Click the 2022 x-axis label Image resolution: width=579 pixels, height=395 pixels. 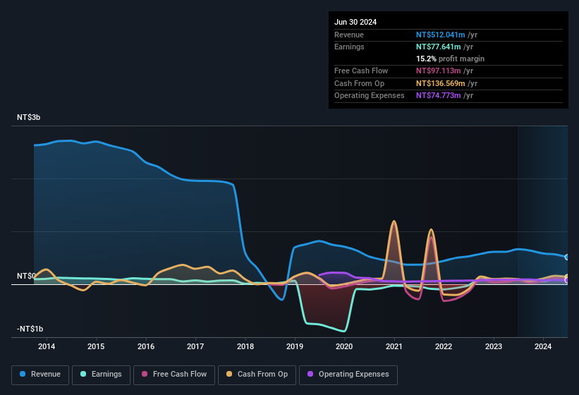pyautogui.click(x=444, y=346)
